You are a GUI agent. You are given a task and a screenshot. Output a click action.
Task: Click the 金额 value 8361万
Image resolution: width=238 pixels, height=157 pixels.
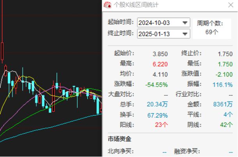pyautogui.click(x=223, y=104)
